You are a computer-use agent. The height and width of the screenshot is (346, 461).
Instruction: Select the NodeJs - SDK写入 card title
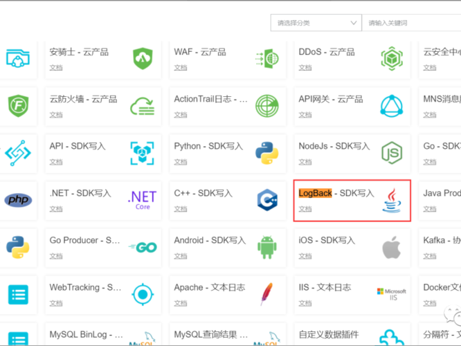334,146
